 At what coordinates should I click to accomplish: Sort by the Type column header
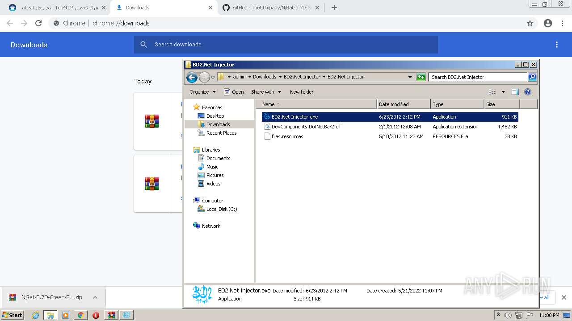pos(458,104)
